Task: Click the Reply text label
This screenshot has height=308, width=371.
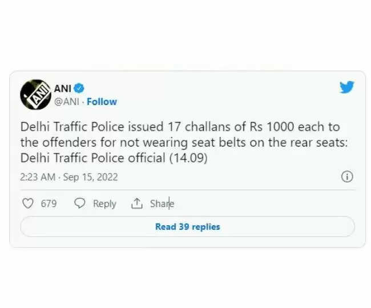Action: coord(104,204)
